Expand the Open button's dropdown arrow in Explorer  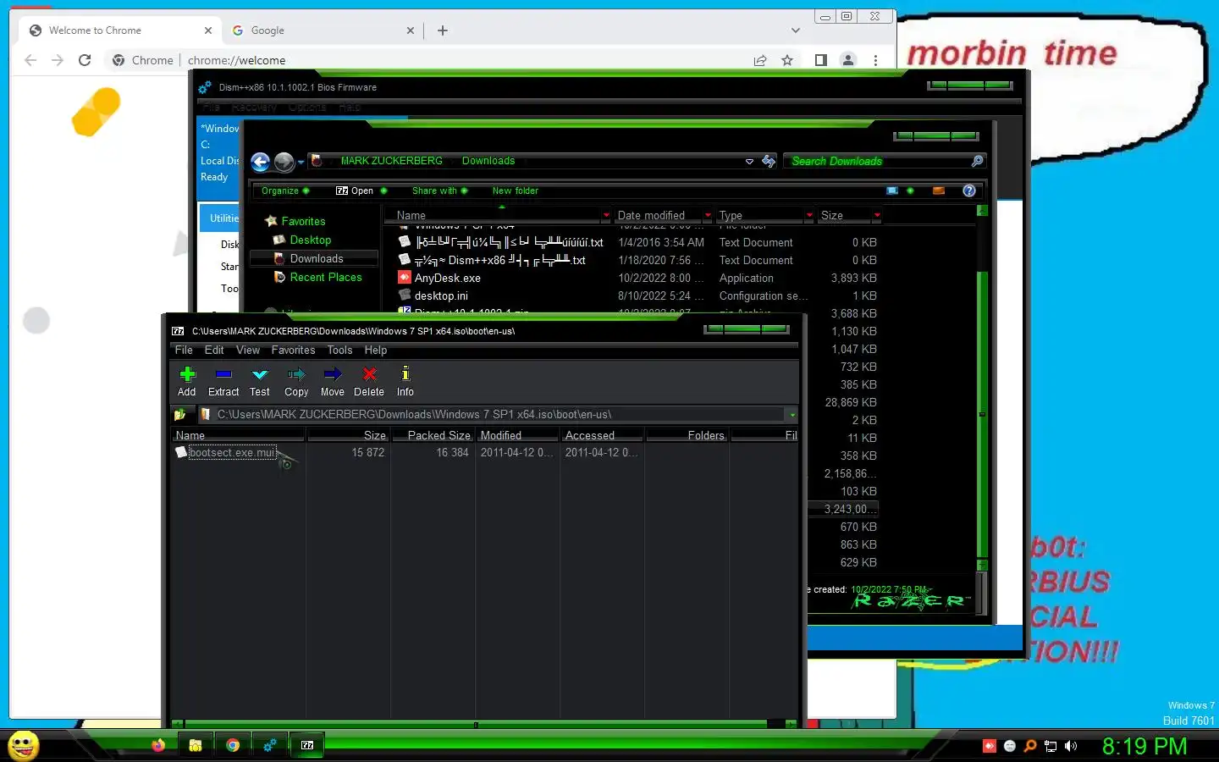[383, 190]
